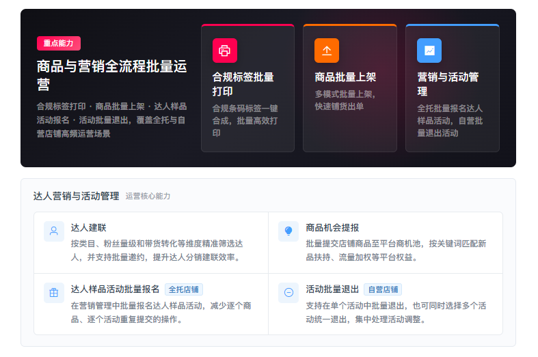Select the 商品机会提报 heading
This screenshot has height=357, width=538.
332,227
